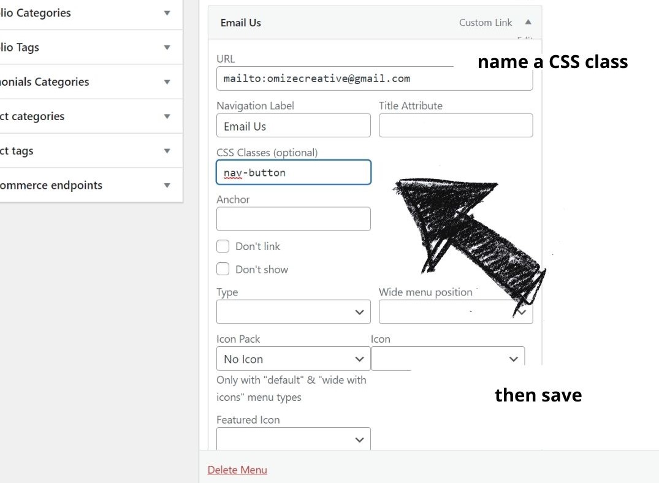Expand the Testimonials Categories panel

pyautogui.click(x=167, y=82)
